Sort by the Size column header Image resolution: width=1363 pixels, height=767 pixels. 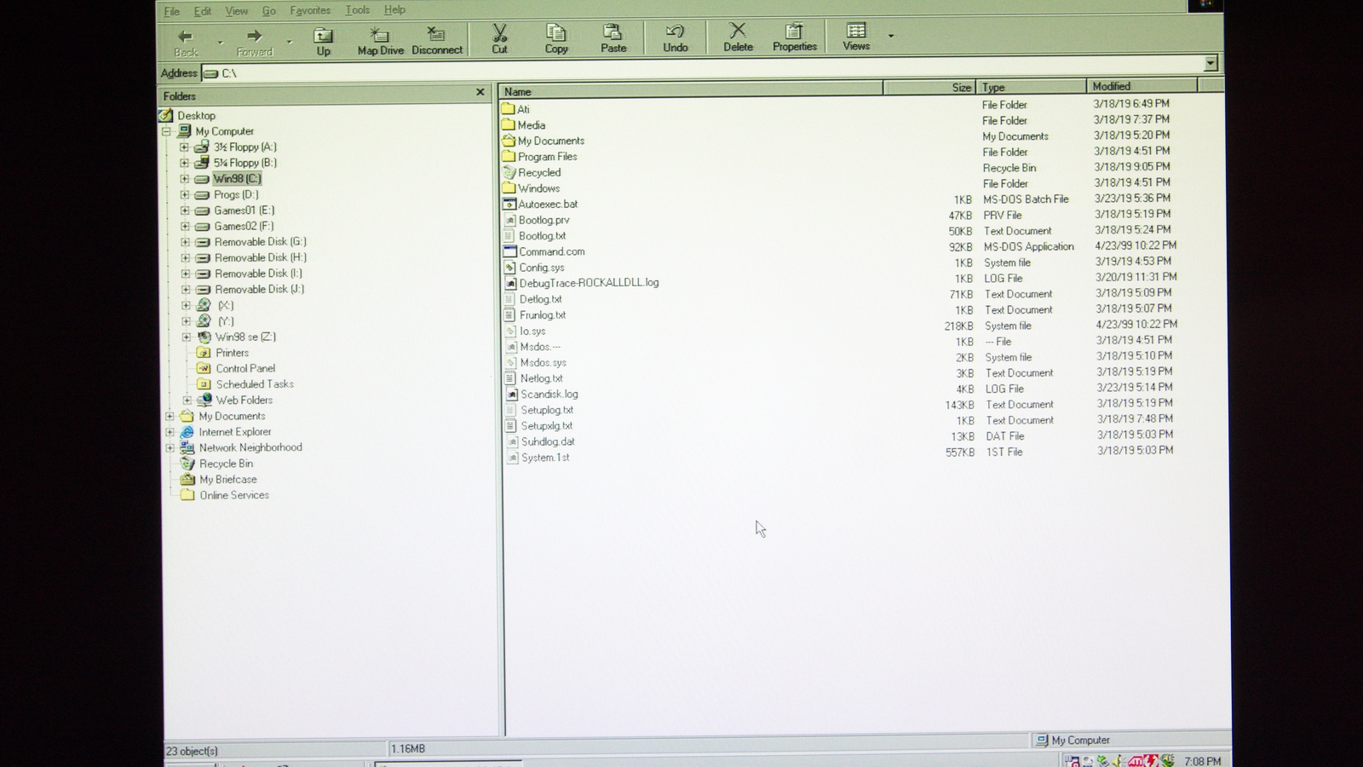tap(929, 88)
